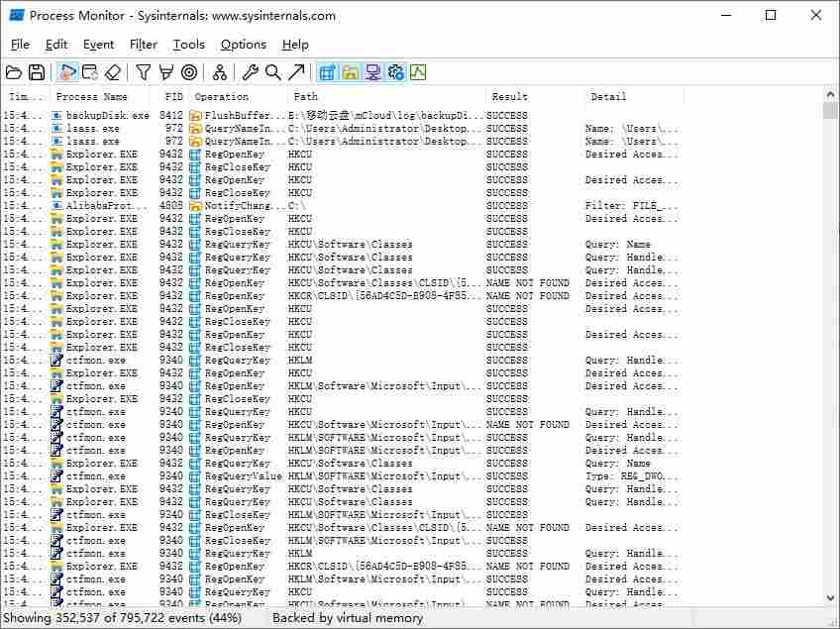Screen dimensions: 840x629
Task: Save the capture with the floppy disk icon
Action: click(x=37, y=72)
